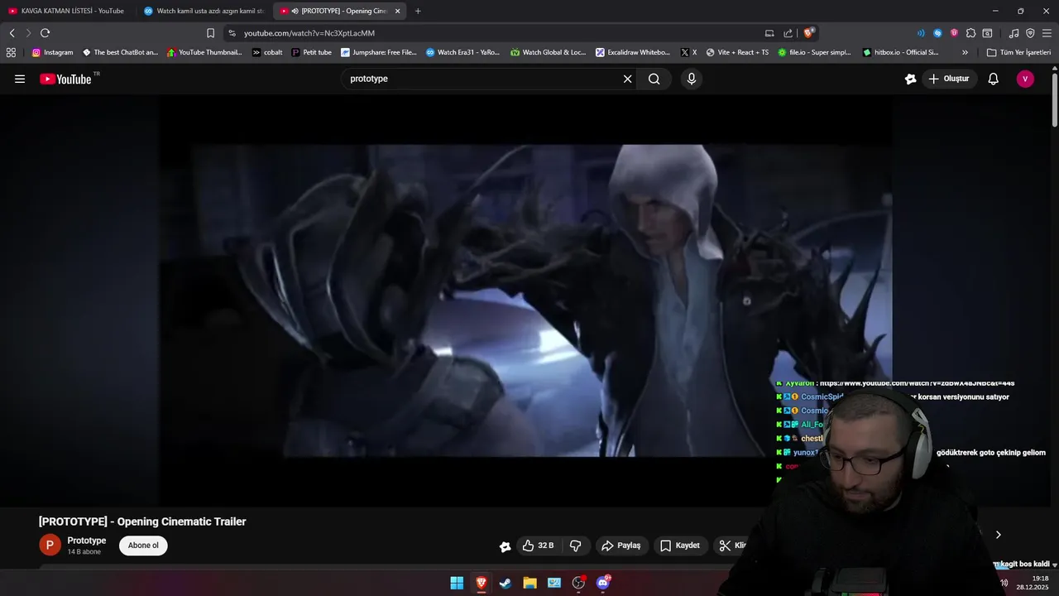
Task: Open the Prototype channel name link
Action: [87, 541]
